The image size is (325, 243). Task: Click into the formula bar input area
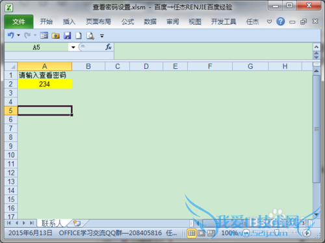pos(213,51)
